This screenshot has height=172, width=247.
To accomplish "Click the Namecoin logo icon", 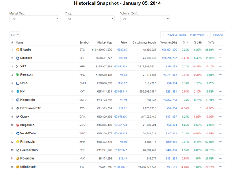I will [18, 100].
